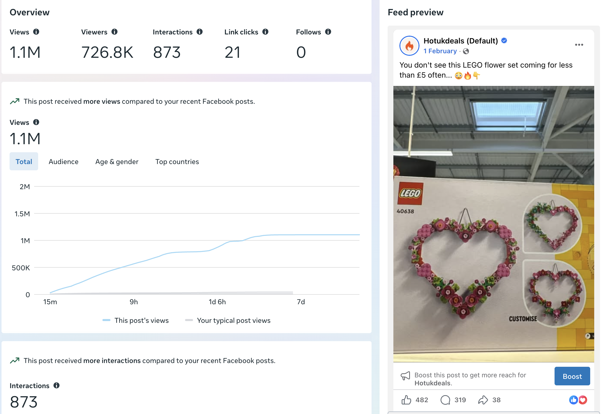Click the info icon next to Views in Overview

coord(36,32)
